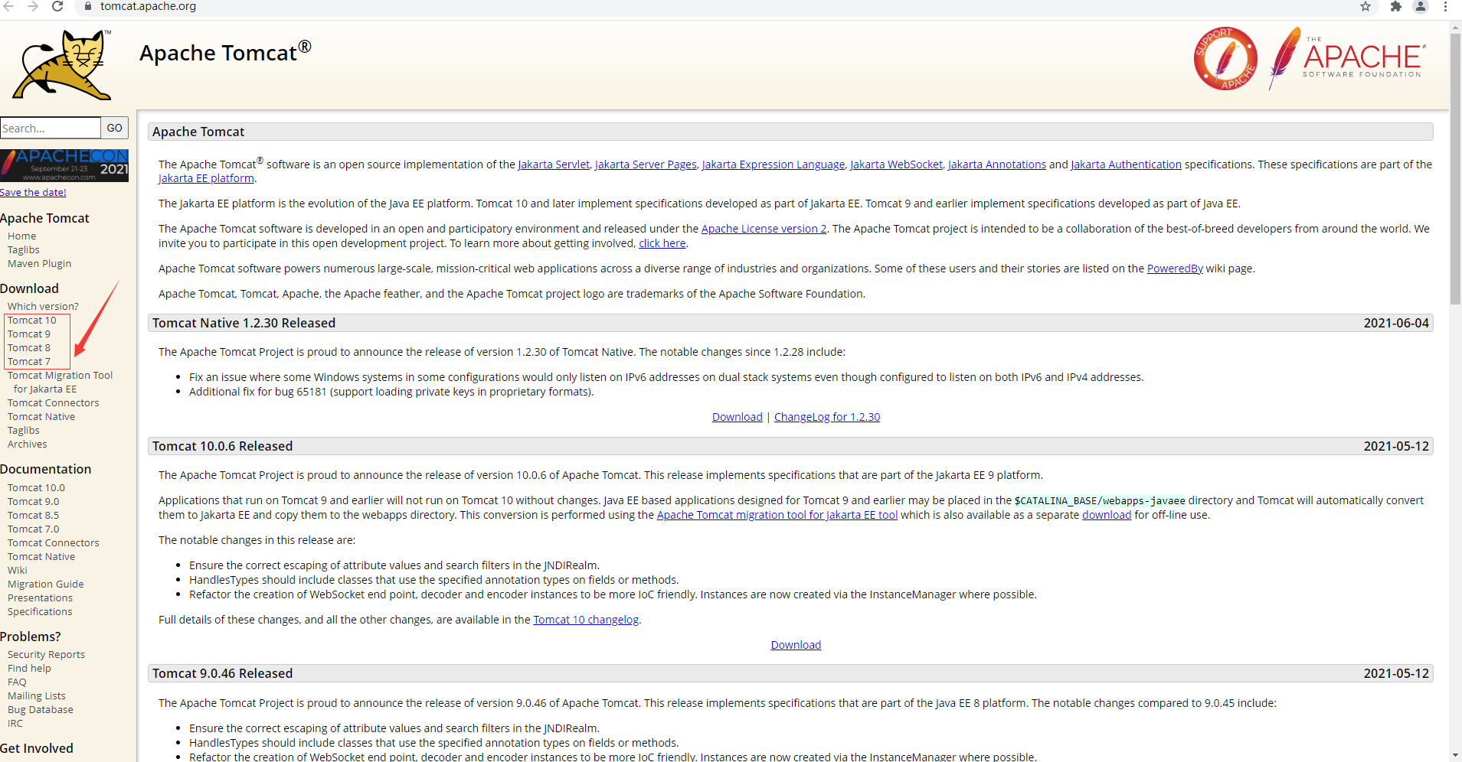Open Tomcat 8.5 documentation
The height and width of the screenshot is (762, 1462).
33,516
